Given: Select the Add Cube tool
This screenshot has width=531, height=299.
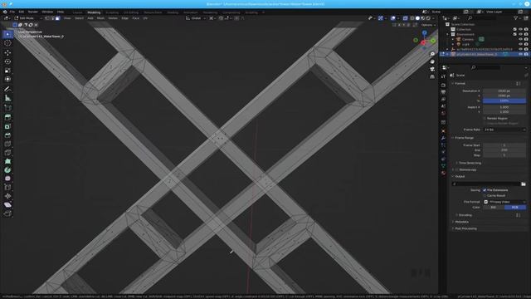Looking at the screenshot, I should (7, 108).
